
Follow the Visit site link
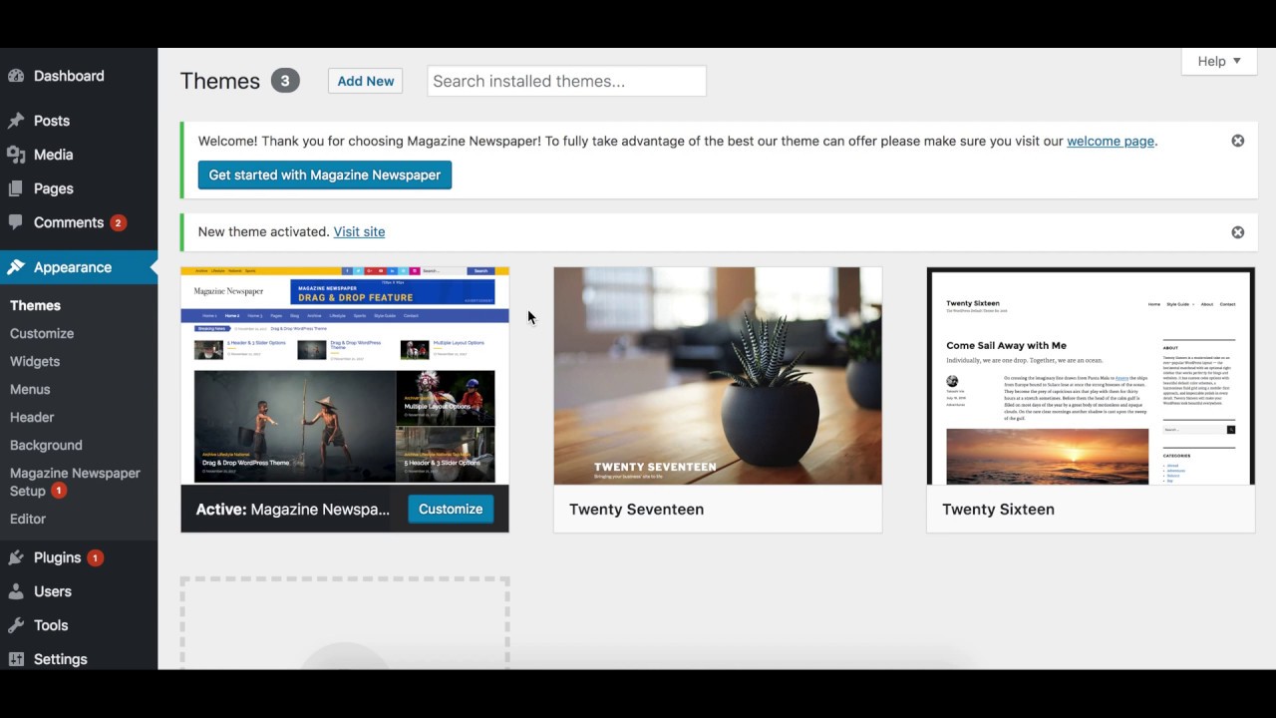(x=359, y=231)
